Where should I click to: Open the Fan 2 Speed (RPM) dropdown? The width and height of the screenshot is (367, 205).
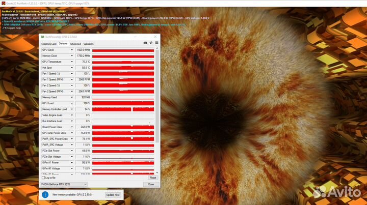click(x=72, y=92)
